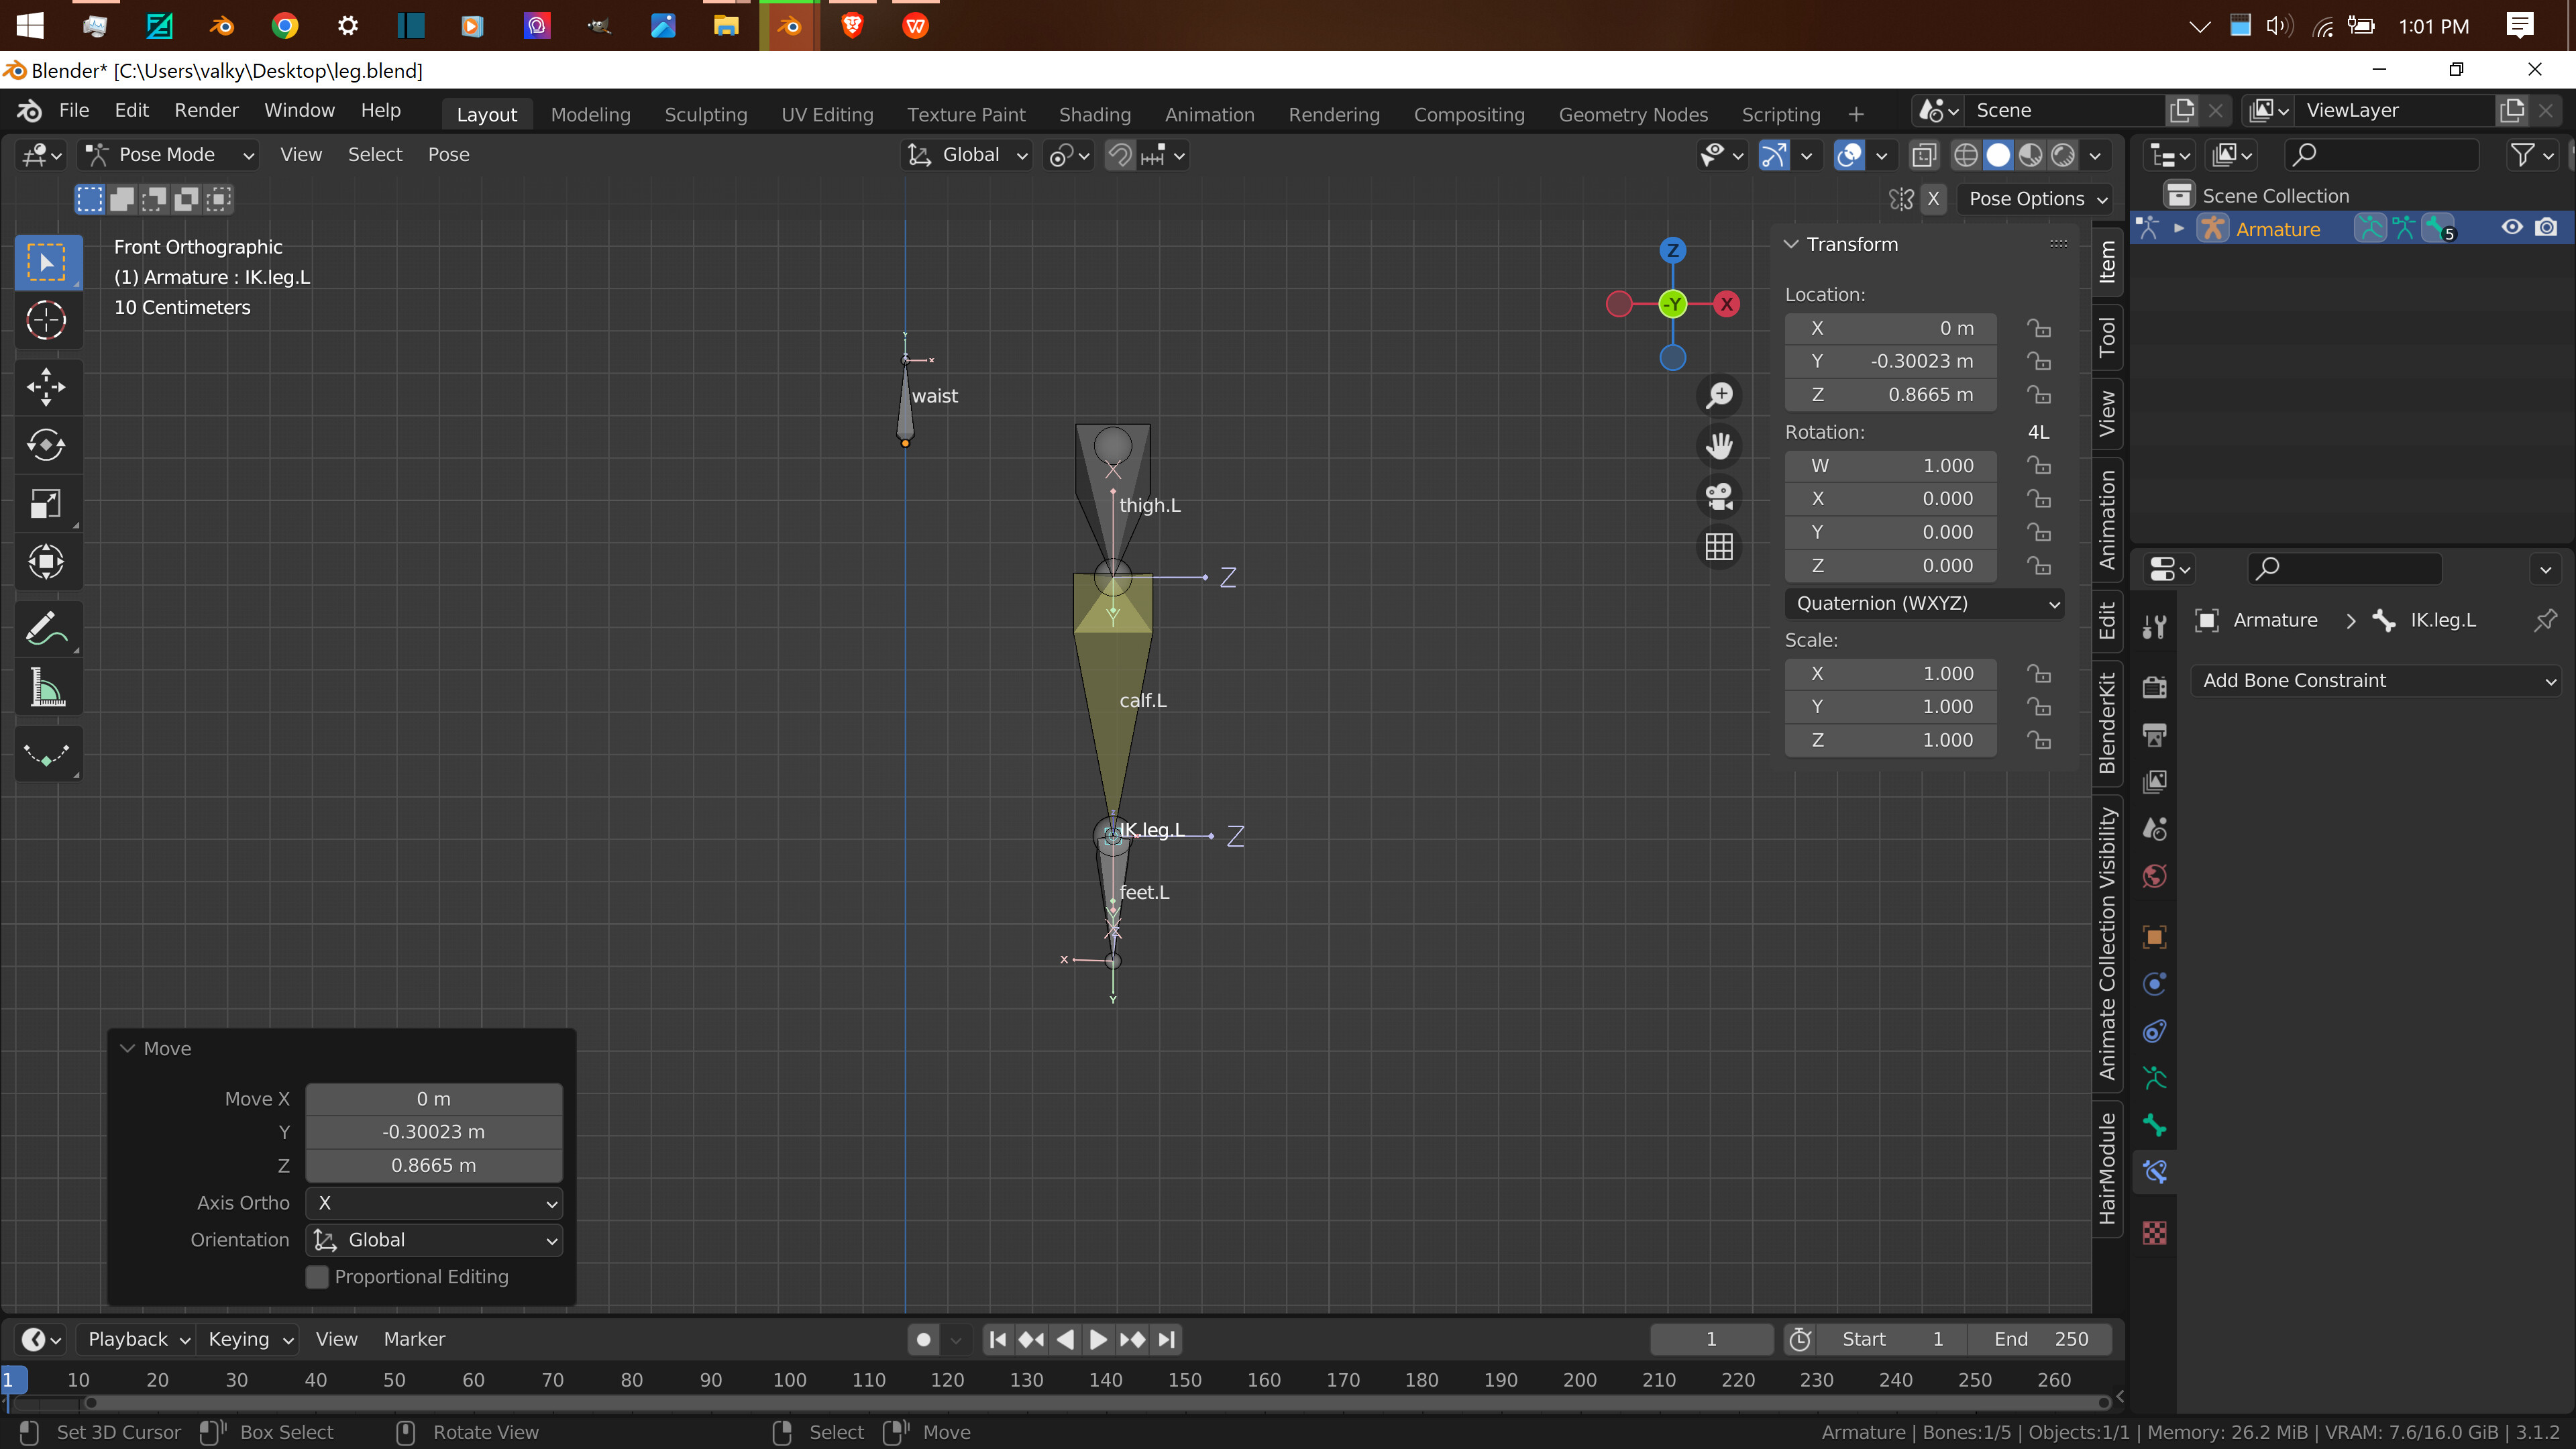Activate the Scale tool
The height and width of the screenshot is (1449, 2576).
point(46,503)
